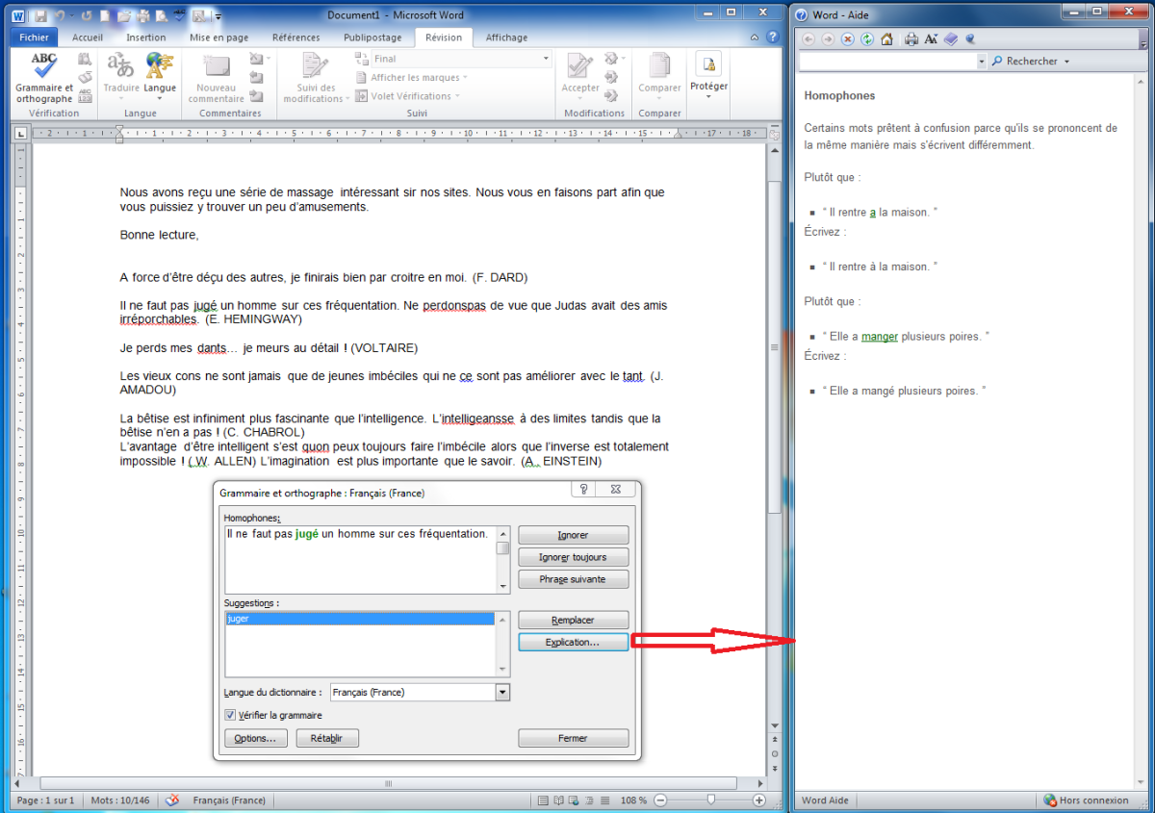Open Afficher les marques dropdown
This screenshot has height=813, width=1155.
point(412,78)
